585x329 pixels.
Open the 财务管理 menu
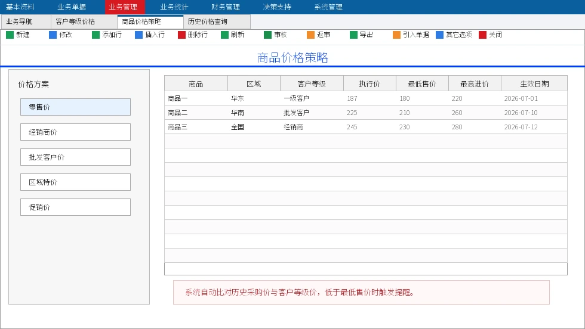tap(226, 7)
